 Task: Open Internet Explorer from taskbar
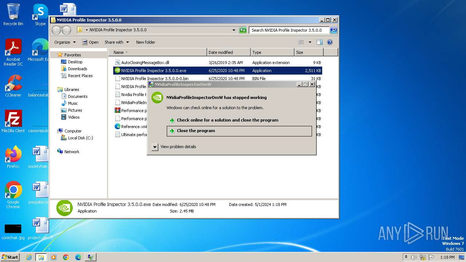coord(29,257)
